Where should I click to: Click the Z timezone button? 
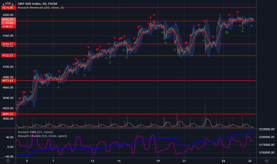8,161
